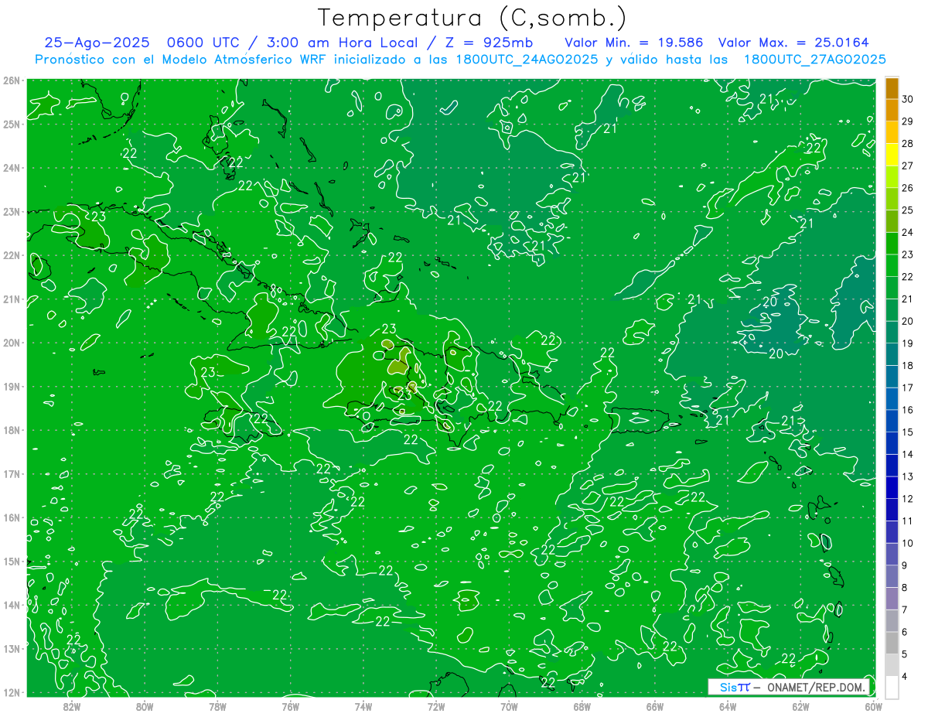
Task: Click the "82W" longitude label
Action: point(72,706)
